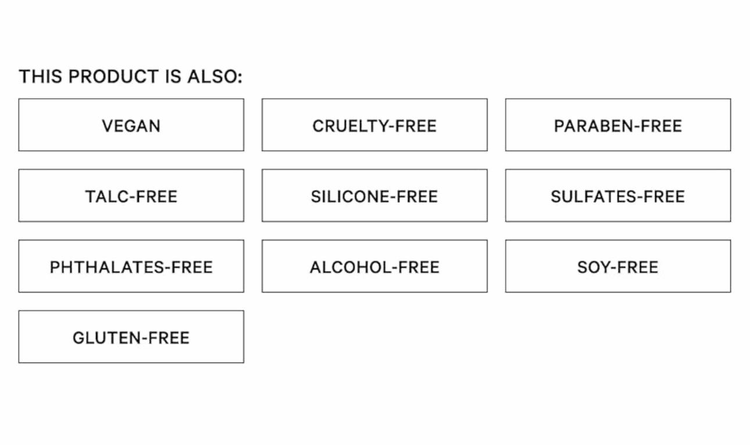
Task: View the Cruelty-Free claim details
Action: click(374, 125)
